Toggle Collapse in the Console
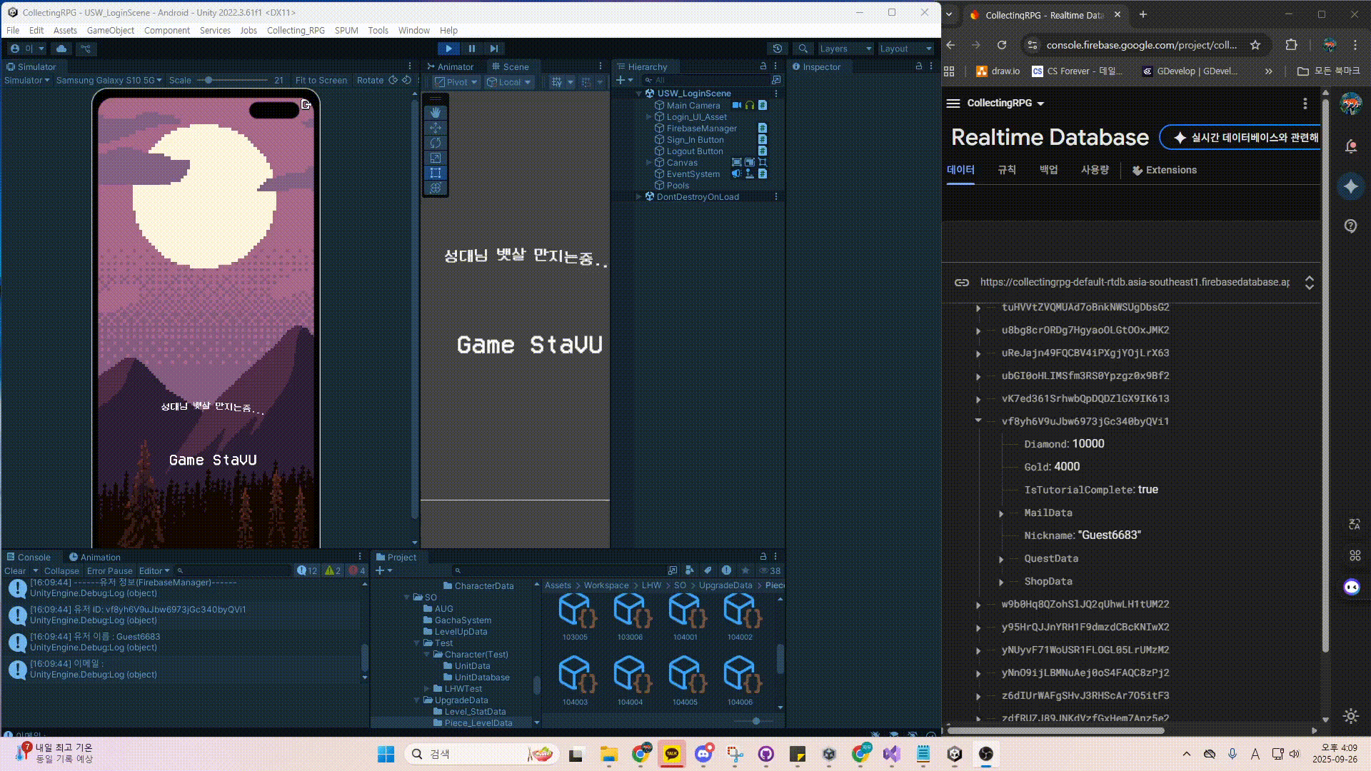 coord(61,571)
